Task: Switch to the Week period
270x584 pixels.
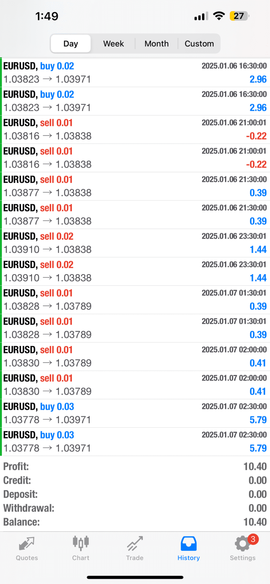Action: 113,44
